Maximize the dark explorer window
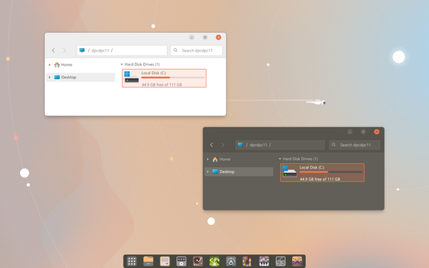429x268 pixels. coord(363,132)
